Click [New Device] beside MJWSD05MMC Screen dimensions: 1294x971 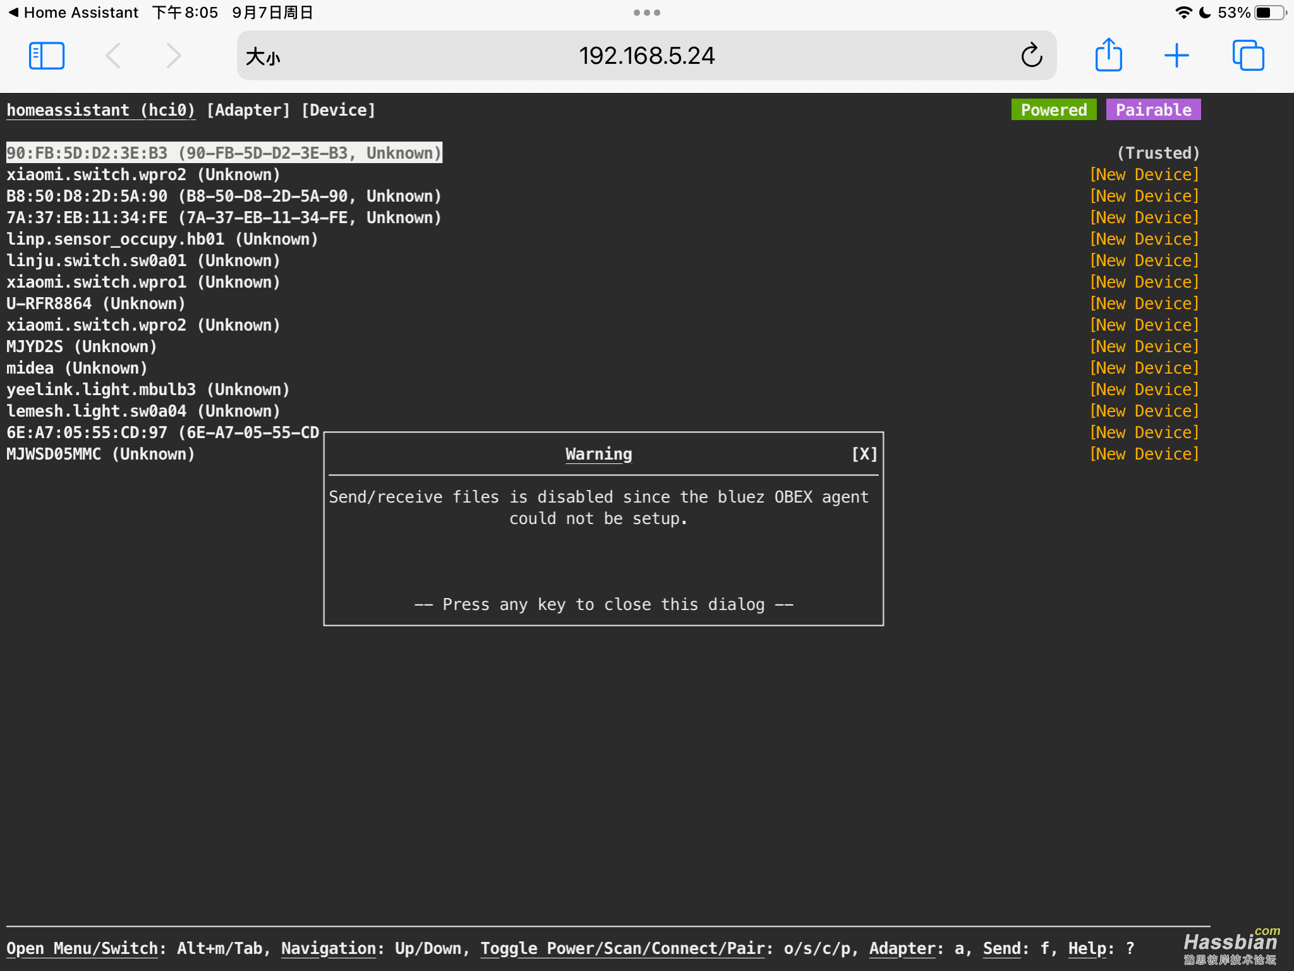[1144, 454]
